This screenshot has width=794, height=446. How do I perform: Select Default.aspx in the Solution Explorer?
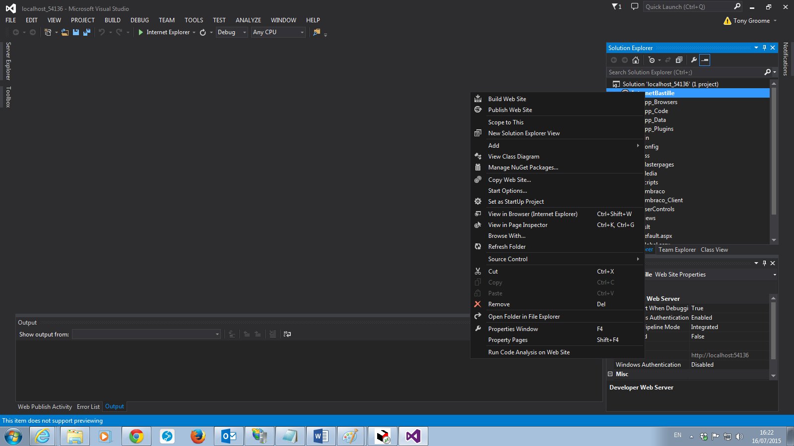click(x=658, y=236)
